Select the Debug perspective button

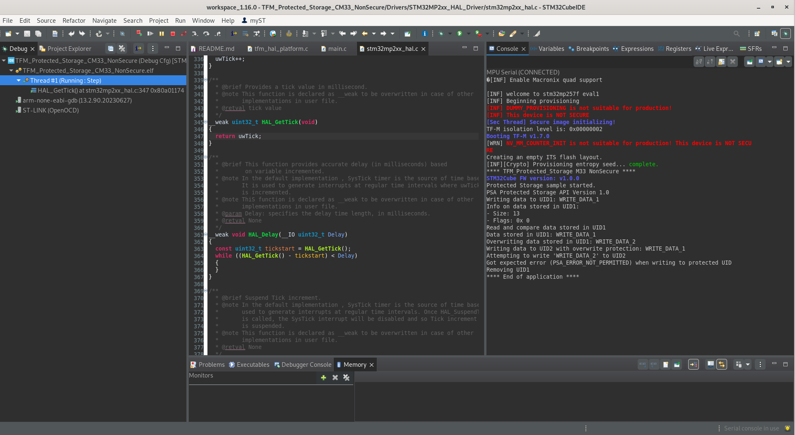785,33
